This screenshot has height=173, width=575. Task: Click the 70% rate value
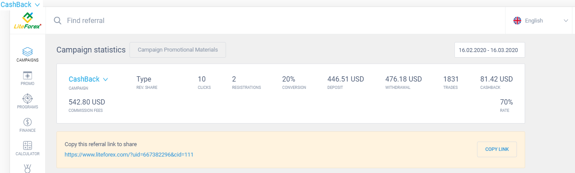point(506,102)
